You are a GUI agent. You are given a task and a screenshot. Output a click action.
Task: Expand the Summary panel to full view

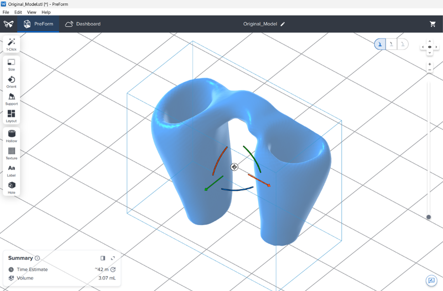click(x=113, y=258)
